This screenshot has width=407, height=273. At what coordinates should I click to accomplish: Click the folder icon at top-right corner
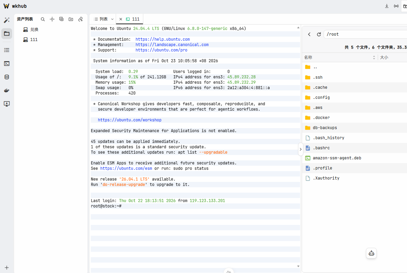tap(405, 6)
